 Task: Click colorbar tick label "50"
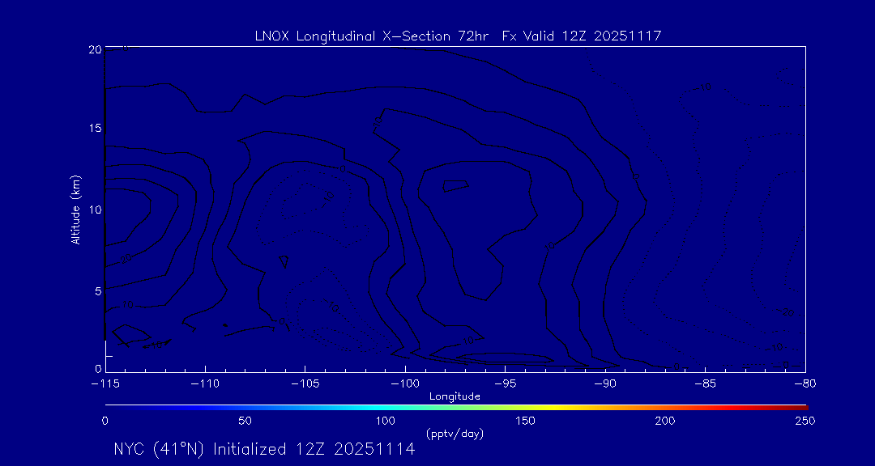pos(245,421)
